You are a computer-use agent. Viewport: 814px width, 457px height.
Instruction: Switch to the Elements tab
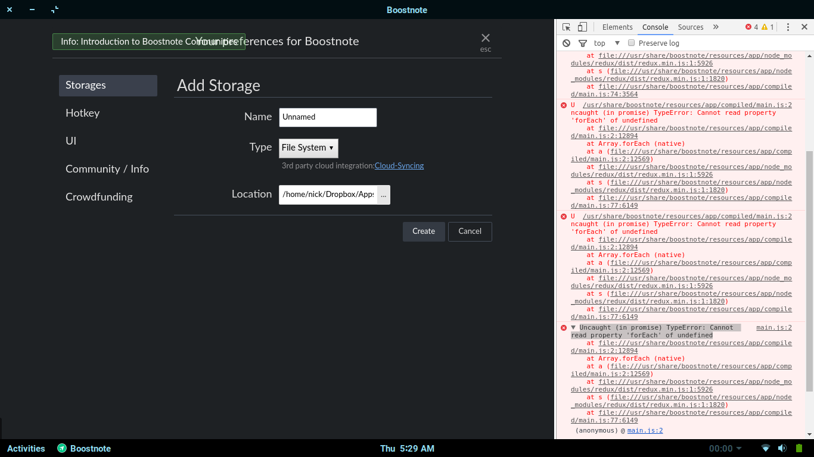[617, 27]
